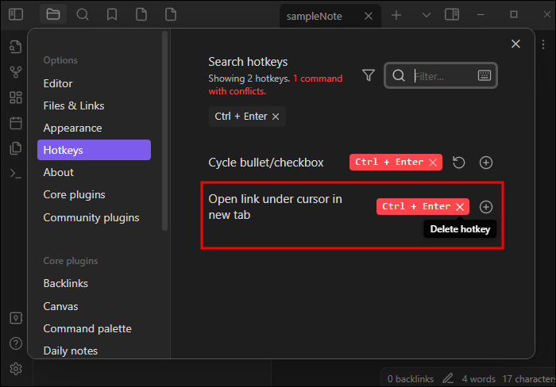Restore default for Cycle bullet/checkbox hotkey
Image resolution: width=556 pixels, height=387 pixels.
click(x=459, y=163)
